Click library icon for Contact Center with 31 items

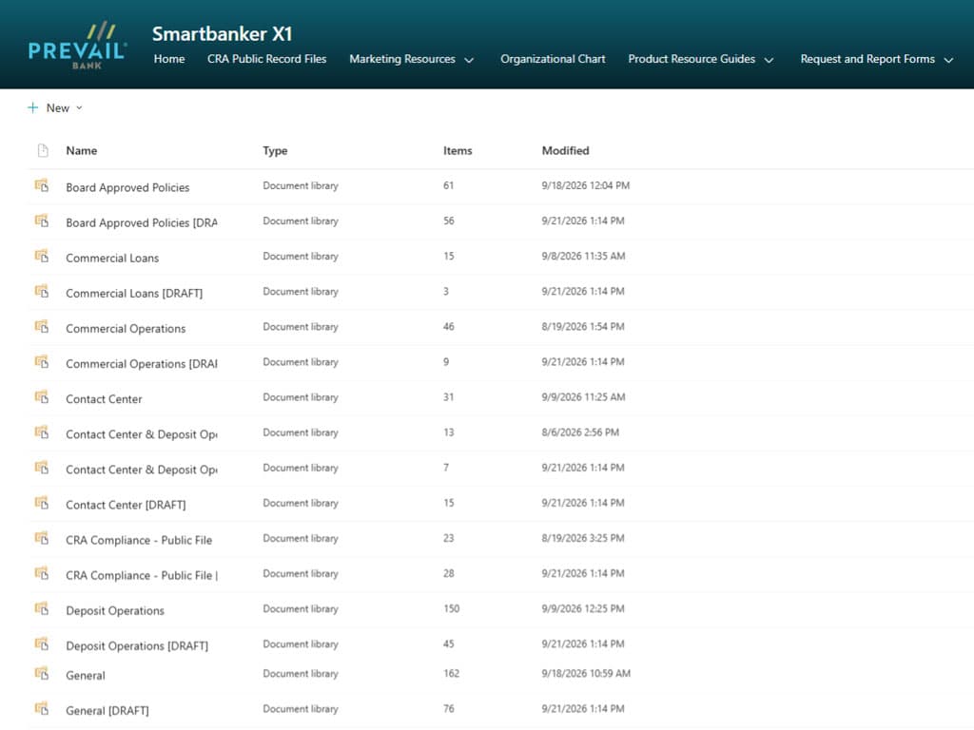[42, 397]
